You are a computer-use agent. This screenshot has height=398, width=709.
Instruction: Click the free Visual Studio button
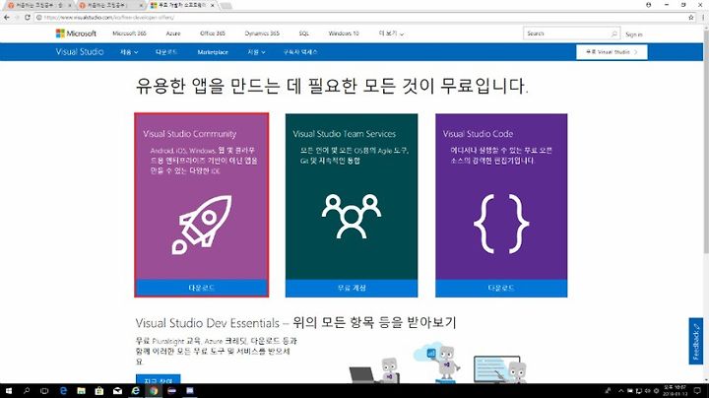(x=612, y=52)
